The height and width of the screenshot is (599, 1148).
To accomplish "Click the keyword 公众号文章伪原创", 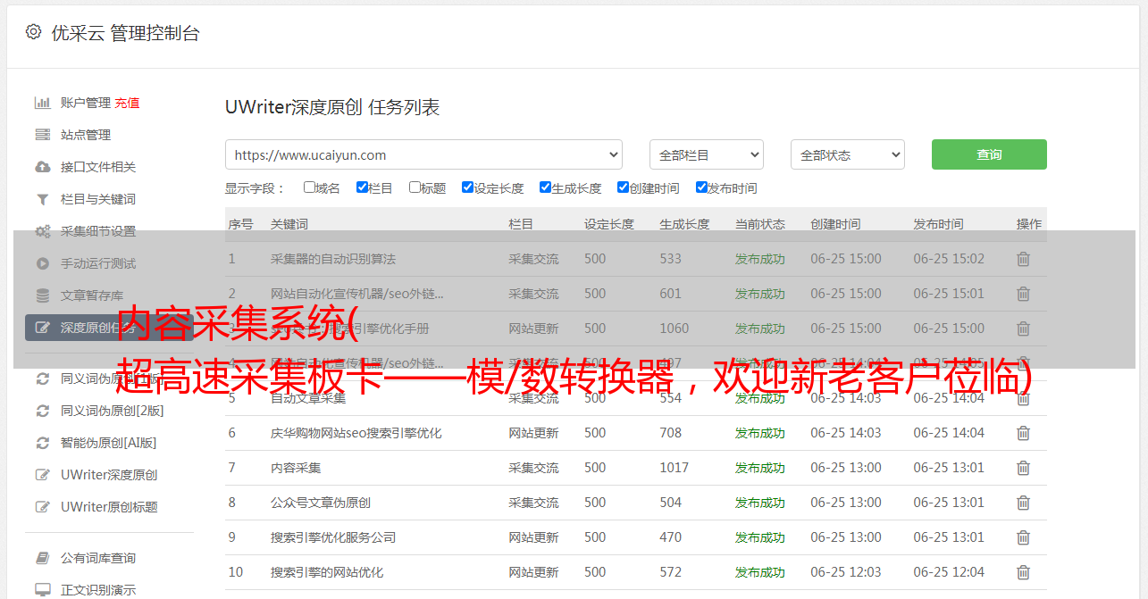I will click(321, 503).
